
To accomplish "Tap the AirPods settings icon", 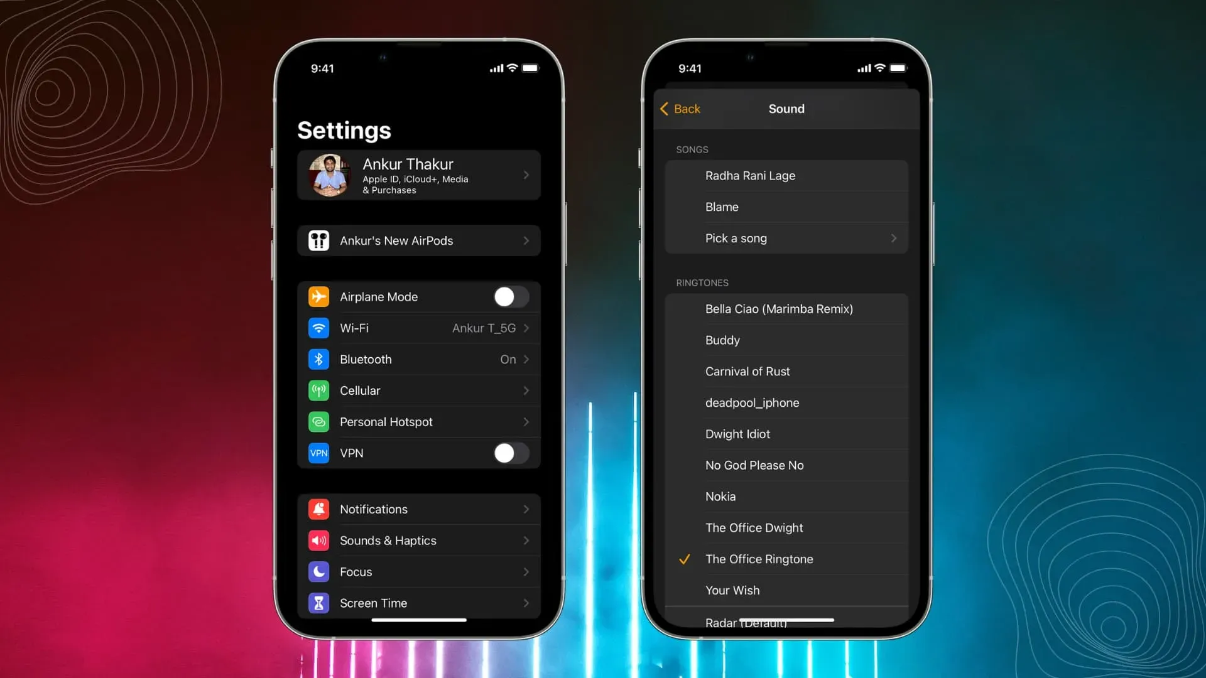I will click(x=319, y=240).
